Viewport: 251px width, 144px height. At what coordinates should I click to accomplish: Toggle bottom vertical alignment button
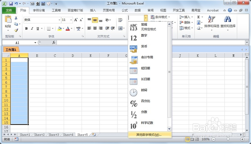(101, 20)
